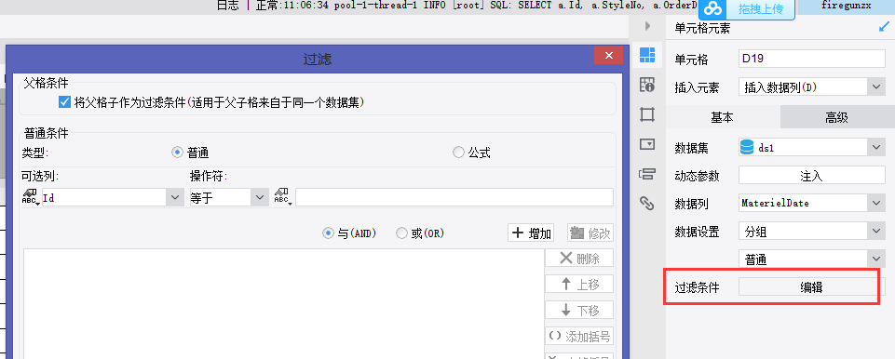Switch to the 高级 tab
895x359 pixels.
[x=836, y=118]
